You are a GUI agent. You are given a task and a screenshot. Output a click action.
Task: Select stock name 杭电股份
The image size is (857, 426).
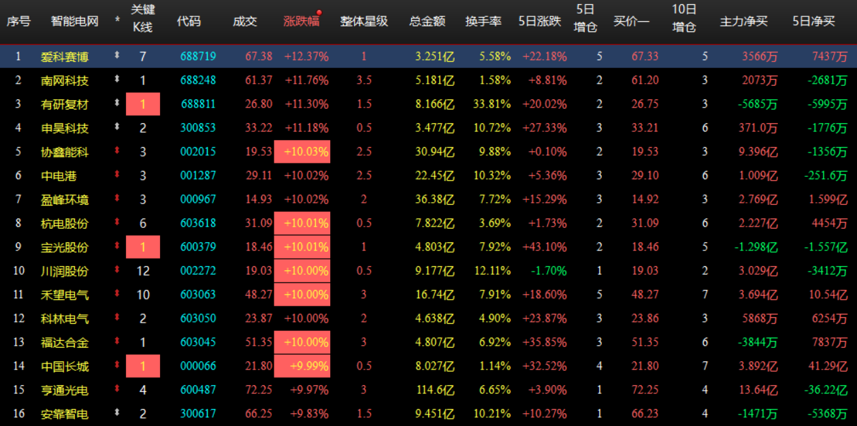tap(65, 223)
